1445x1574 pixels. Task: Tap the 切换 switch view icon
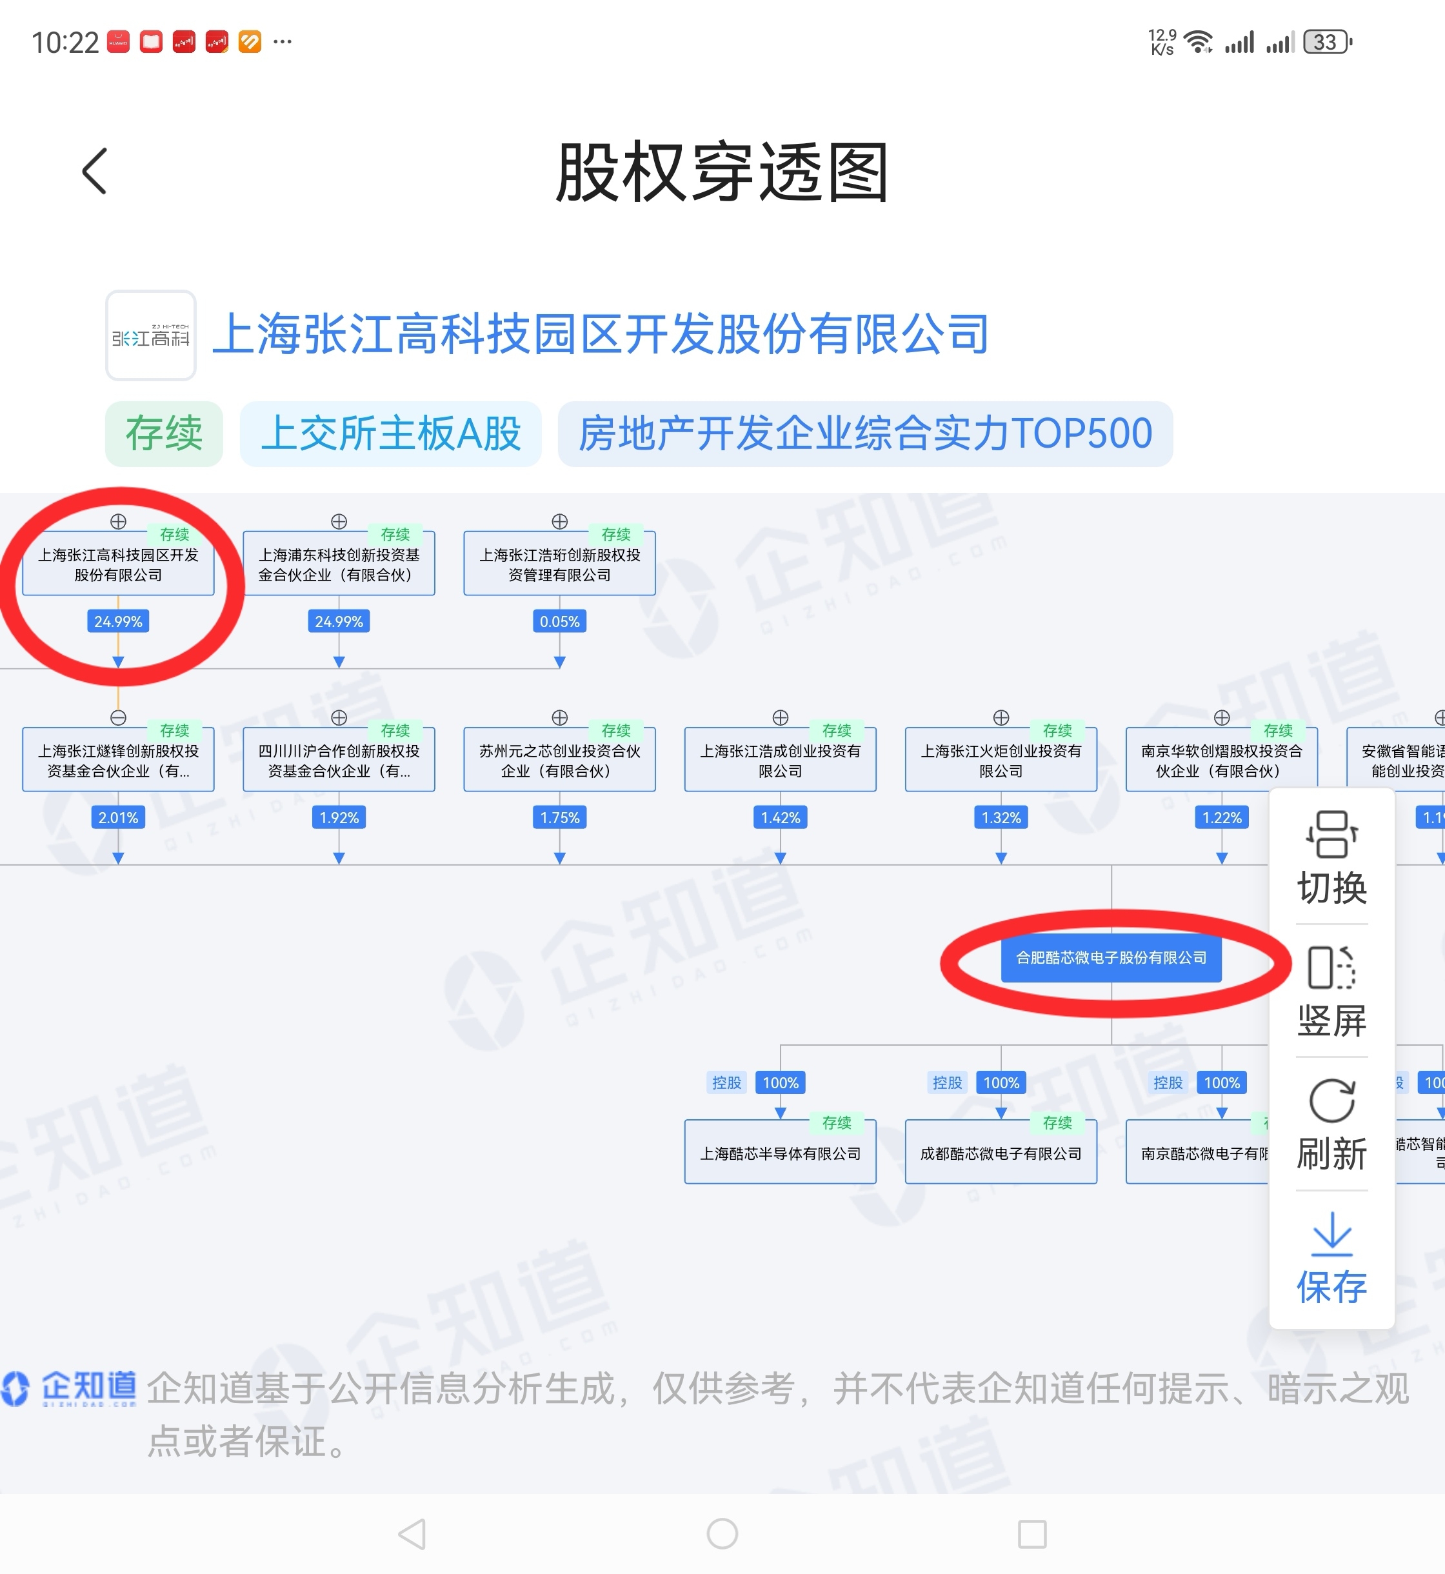(x=1331, y=835)
